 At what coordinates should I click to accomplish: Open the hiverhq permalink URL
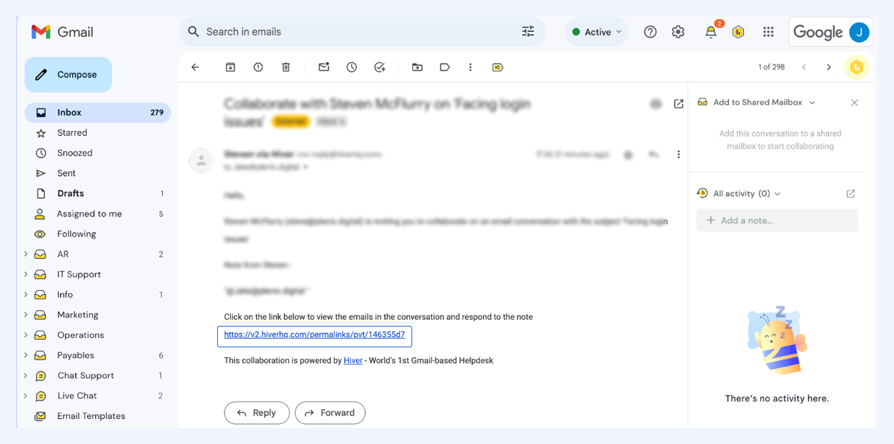(x=314, y=335)
